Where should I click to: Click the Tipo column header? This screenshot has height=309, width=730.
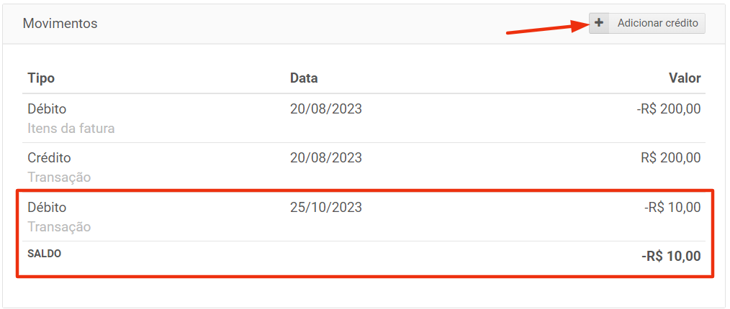click(41, 78)
